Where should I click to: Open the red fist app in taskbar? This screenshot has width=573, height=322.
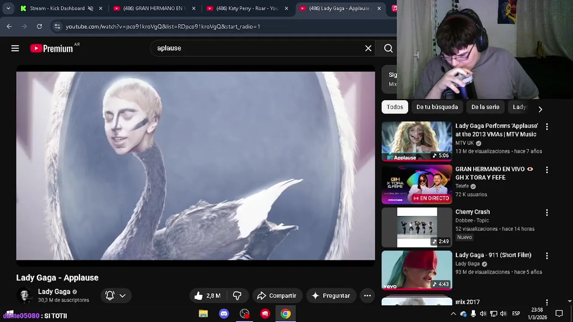click(x=265, y=314)
